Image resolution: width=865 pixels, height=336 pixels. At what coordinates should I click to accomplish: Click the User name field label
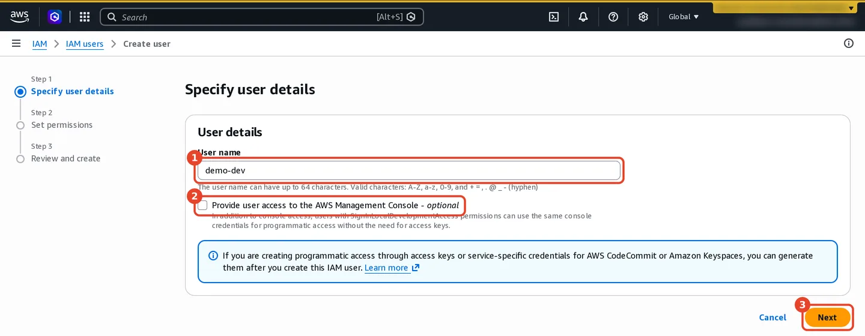pyautogui.click(x=219, y=152)
